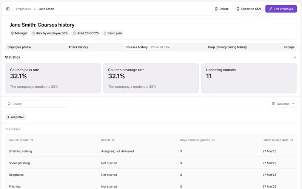Sort by Days courses ignored arrows icon
This screenshot has width=302, height=189.
(213, 140)
